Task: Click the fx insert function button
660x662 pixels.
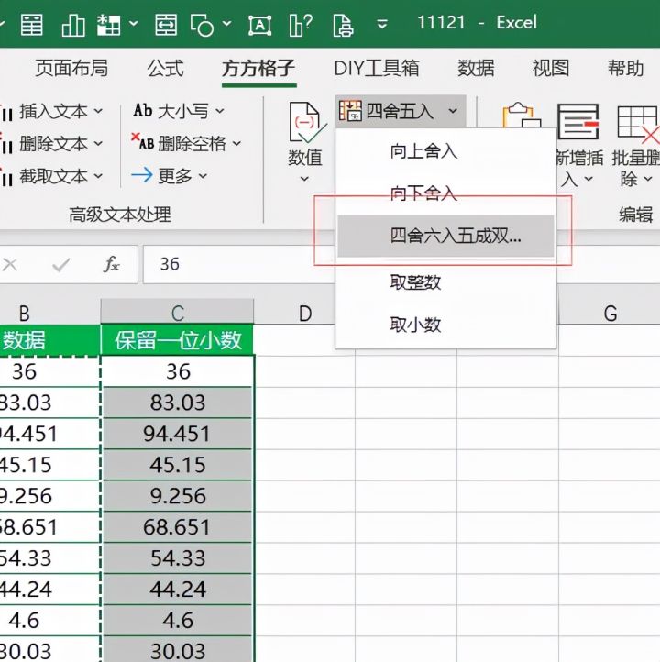Action: (112, 265)
